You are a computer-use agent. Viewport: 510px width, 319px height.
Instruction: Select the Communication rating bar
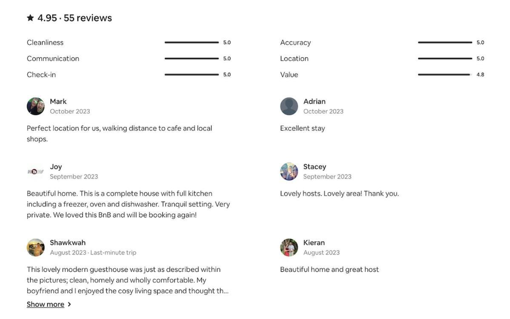[191, 59]
